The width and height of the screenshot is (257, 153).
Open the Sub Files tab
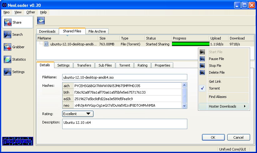105,65
